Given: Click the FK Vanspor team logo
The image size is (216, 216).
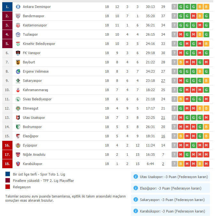Looking at the screenshot, I should (18, 53).
